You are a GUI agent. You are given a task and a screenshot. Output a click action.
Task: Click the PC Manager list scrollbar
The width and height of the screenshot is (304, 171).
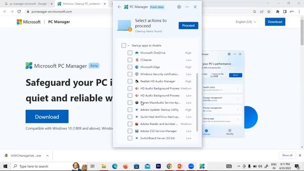pos(197,102)
